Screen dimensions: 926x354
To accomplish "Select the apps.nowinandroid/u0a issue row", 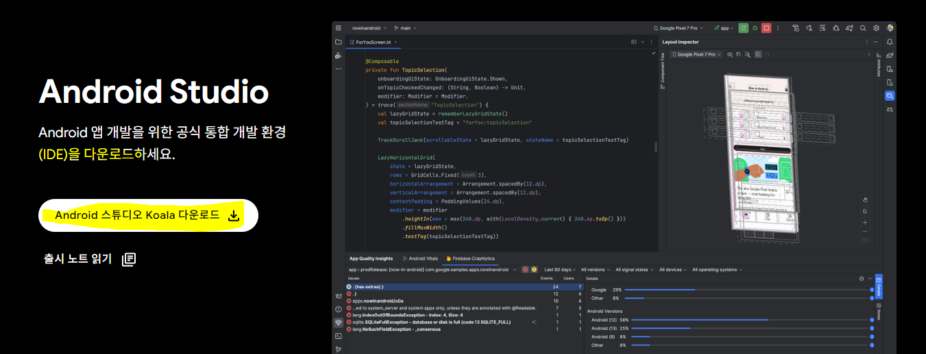I will click(464, 300).
